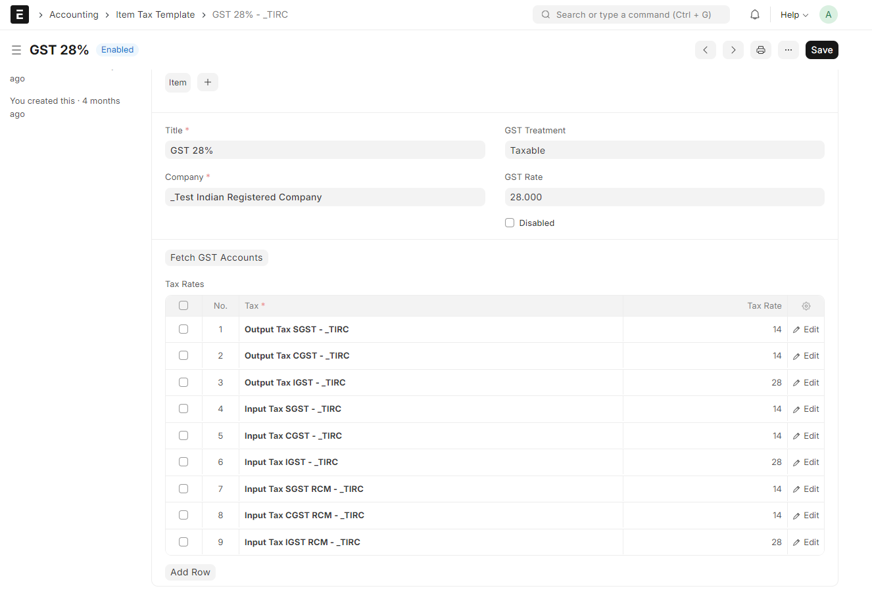Click Tax Rate 28 in row 9
The height and width of the screenshot is (599, 872).
click(705, 543)
